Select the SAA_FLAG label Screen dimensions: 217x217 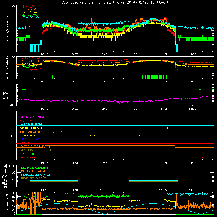click(27, 143)
